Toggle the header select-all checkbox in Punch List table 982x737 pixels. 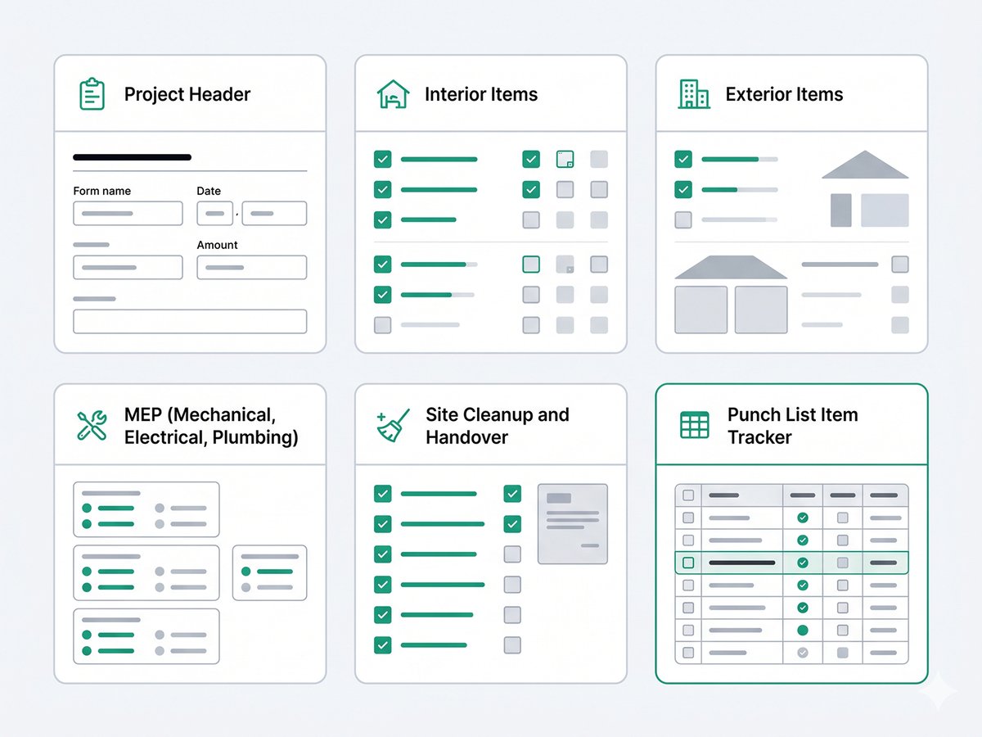pyautogui.click(x=688, y=495)
